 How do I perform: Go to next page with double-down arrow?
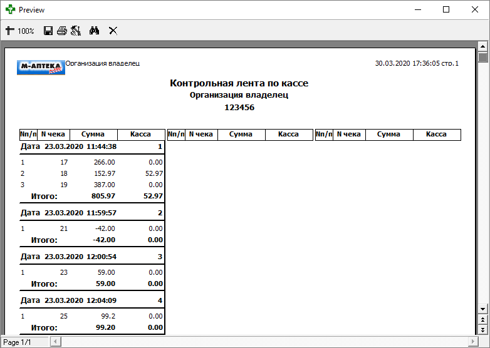[482, 329]
